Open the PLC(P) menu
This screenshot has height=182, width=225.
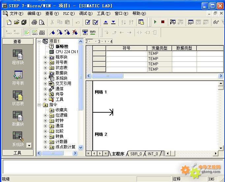tap(69, 14)
